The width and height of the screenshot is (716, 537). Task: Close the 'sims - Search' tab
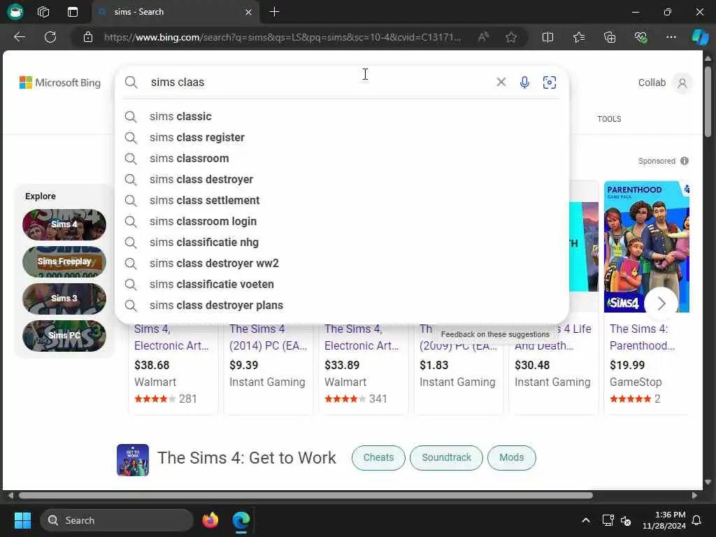[x=248, y=12]
